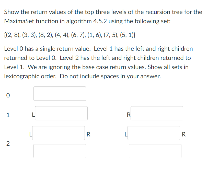The width and height of the screenshot is (208, 177).
Task: Click the L label beside Level 1 box
Action: click(33, 115)
